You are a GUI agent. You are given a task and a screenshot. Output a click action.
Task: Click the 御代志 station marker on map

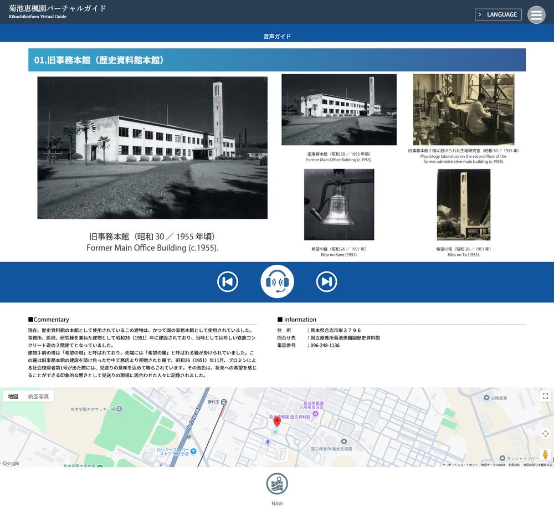(x=224, y=402)
